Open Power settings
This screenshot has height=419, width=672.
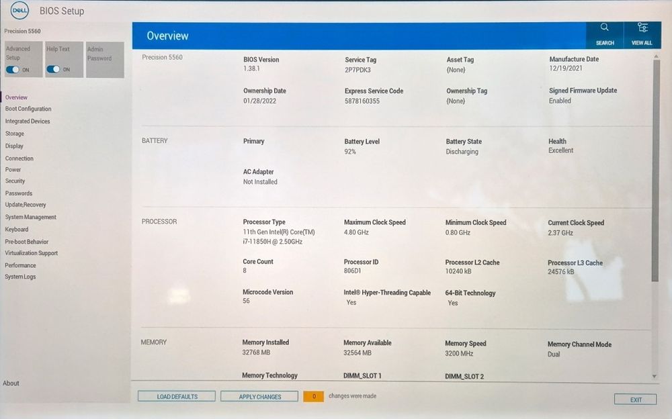[13, 170]
